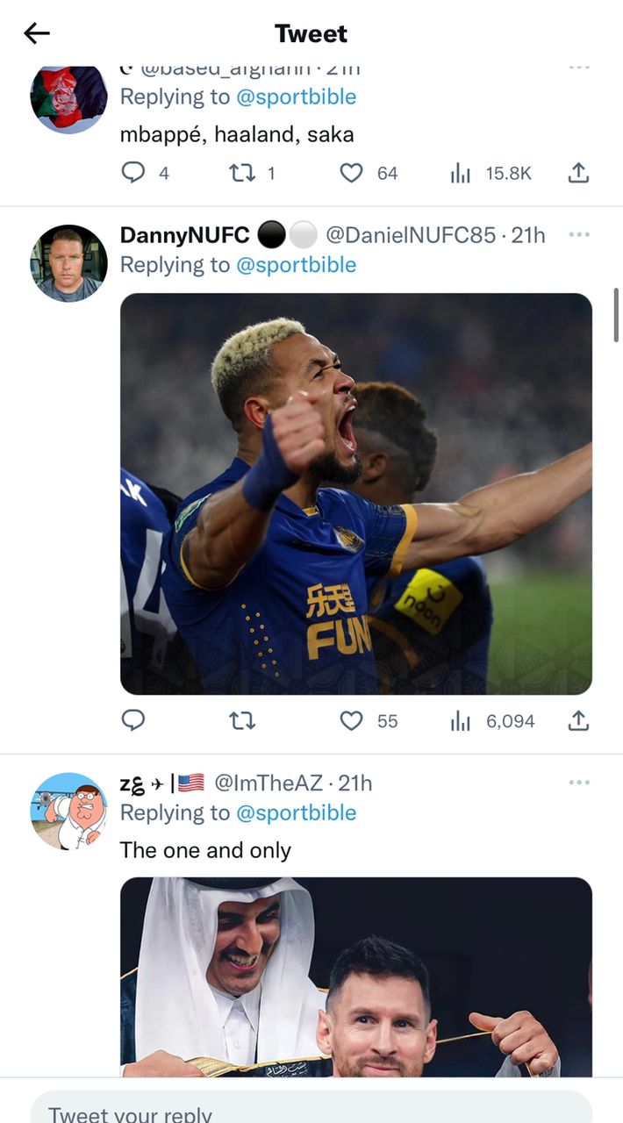The image size is (623, 1123).
Task: Tap the Tweet your reply field
Action: coord(311,1111)
